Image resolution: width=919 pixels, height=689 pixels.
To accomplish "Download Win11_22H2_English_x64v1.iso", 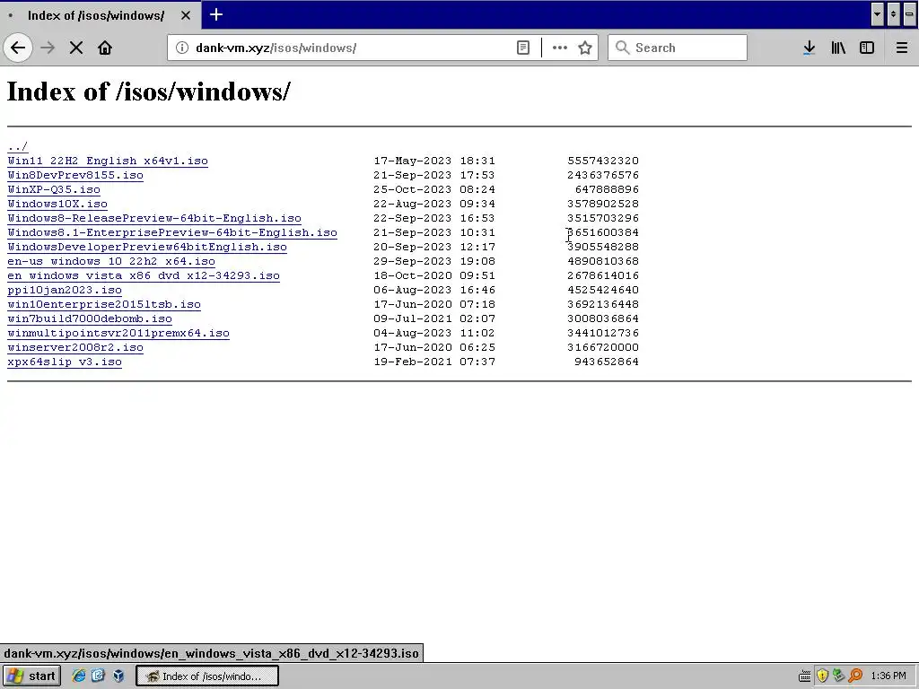I will pos(108,161).
